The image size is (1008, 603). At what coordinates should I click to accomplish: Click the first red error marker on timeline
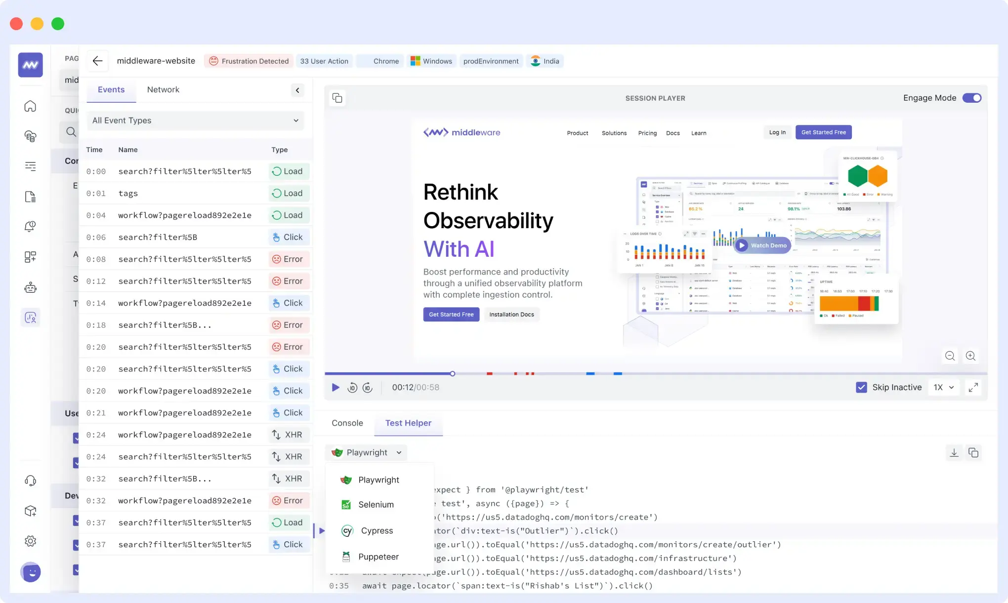pyautogui.click(x=490, y=374)
